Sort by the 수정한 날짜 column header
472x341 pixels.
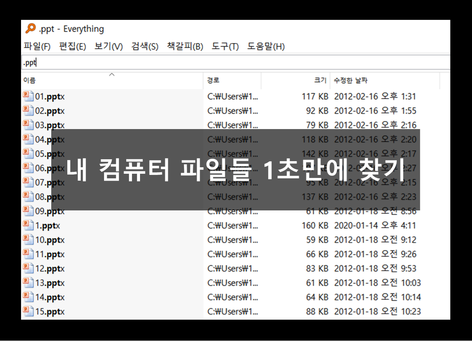[x=385, y=81]
